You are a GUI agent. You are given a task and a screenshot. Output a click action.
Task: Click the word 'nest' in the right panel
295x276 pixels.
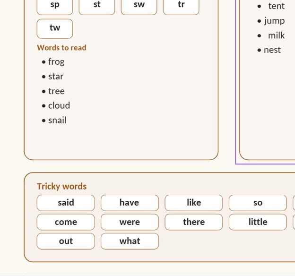[272, 50]
